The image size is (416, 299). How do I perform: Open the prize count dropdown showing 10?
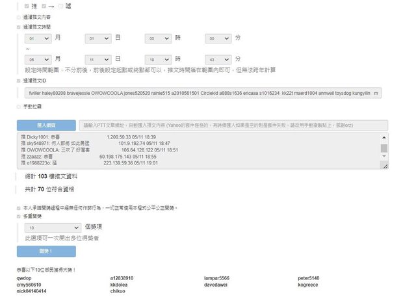(51, 228)
